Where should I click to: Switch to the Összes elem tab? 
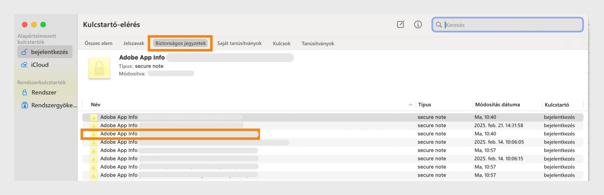click(98, 43)
